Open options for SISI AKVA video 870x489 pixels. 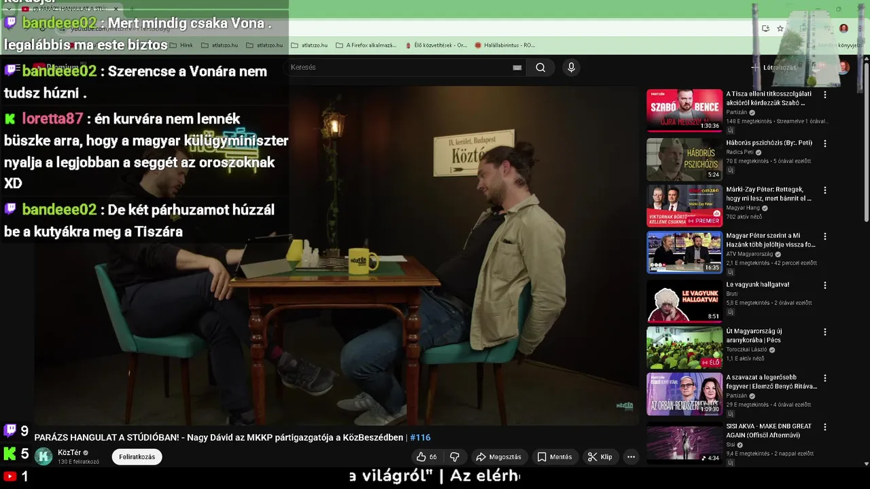click(x=825, y=427)
